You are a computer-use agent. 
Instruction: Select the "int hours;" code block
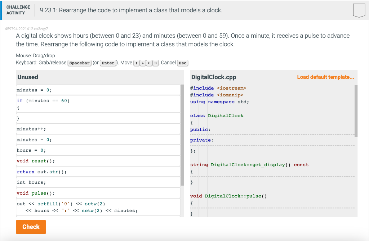coord(98,182)
